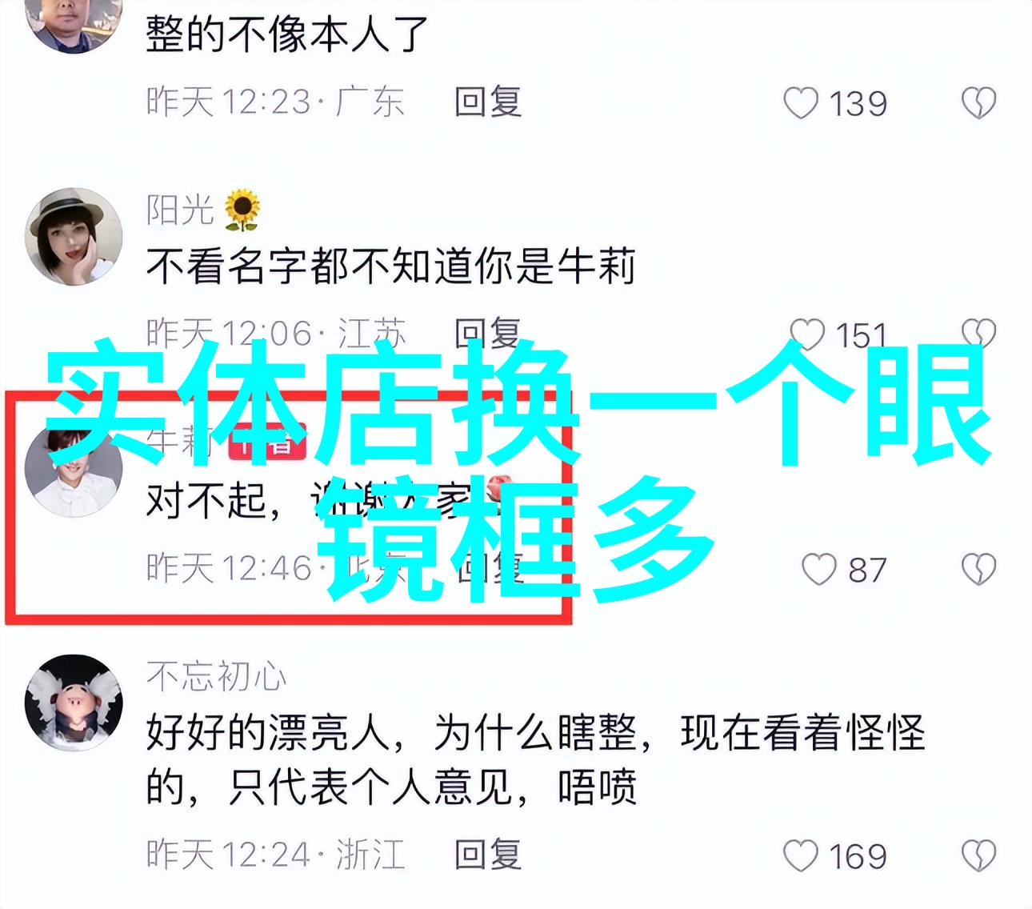Image resolution: width=1032 pixels, height=909 pixels.
Task: Like the comment with 139 likes
Action: click(x=800, y=103)
